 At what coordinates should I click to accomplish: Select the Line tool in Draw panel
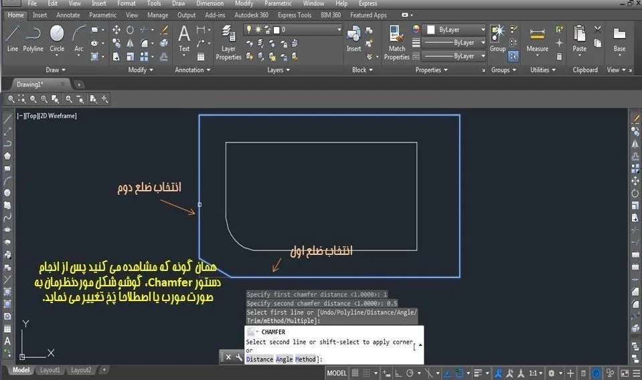point(12,38)
